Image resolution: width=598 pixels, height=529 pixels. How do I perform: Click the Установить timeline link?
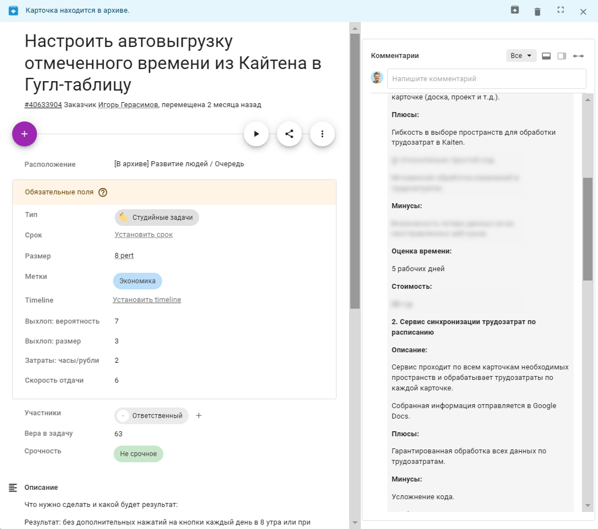(147, 300)
